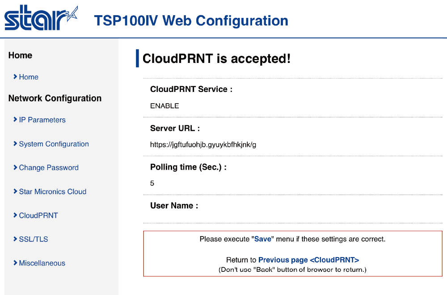Go to the Home link in sidebar

click(29, 77)
